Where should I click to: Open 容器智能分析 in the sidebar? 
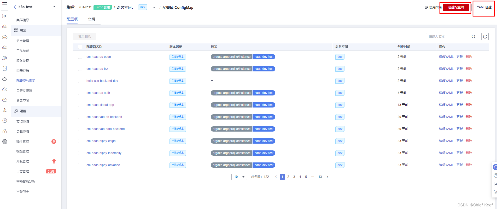(x=26, y=181)
